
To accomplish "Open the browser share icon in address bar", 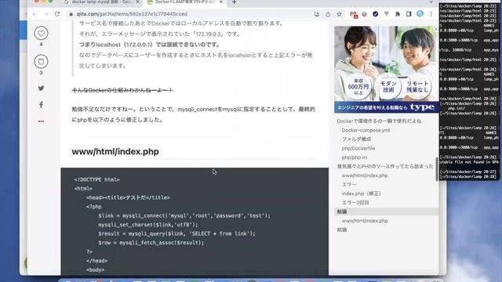I will pyautogui.click(x=328, y=14).
